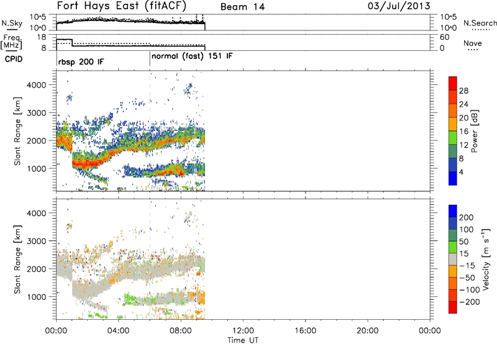497x344 pixels.
Task: Click the 'Nave' legend label
Action: pyautogui.click(x=473, y=43)
